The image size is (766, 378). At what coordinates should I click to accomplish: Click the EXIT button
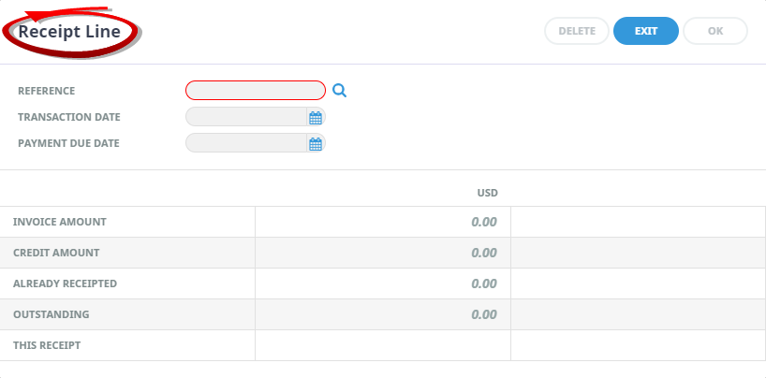[646, 31]
